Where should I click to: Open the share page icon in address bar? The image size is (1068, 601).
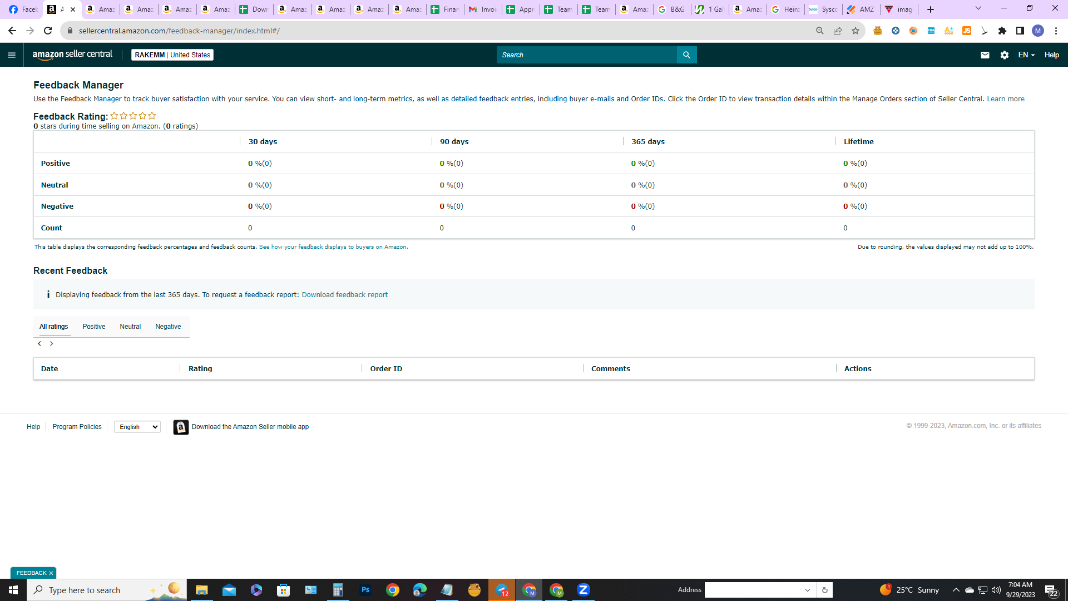[x=837, y=31]
